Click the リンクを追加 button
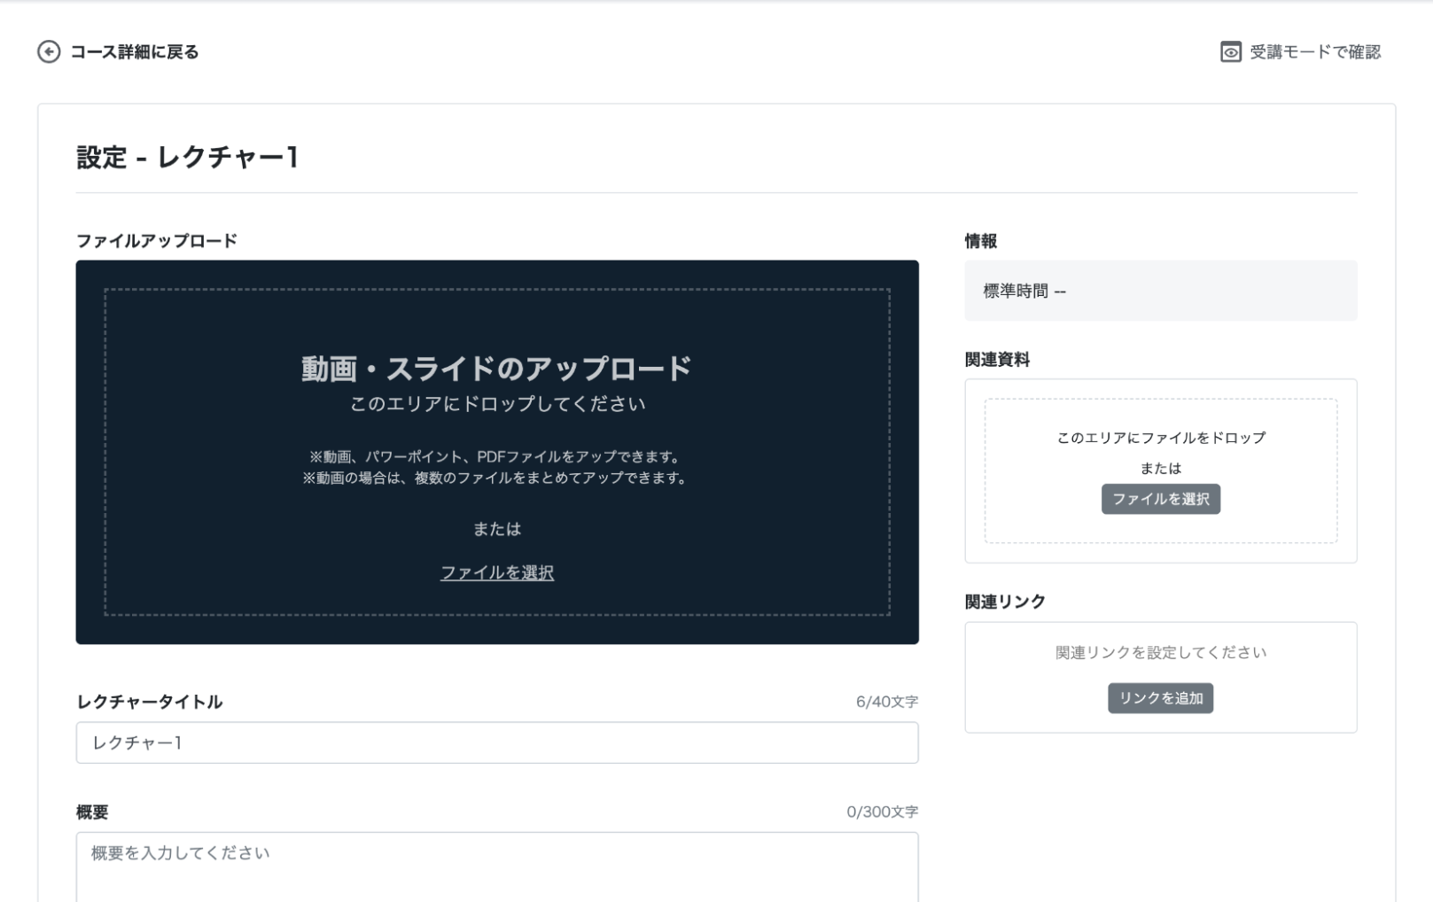The image size is (1433, 902). (1161, 698)
